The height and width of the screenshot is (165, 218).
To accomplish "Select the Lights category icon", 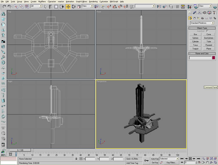I will [x=198, y=18].
